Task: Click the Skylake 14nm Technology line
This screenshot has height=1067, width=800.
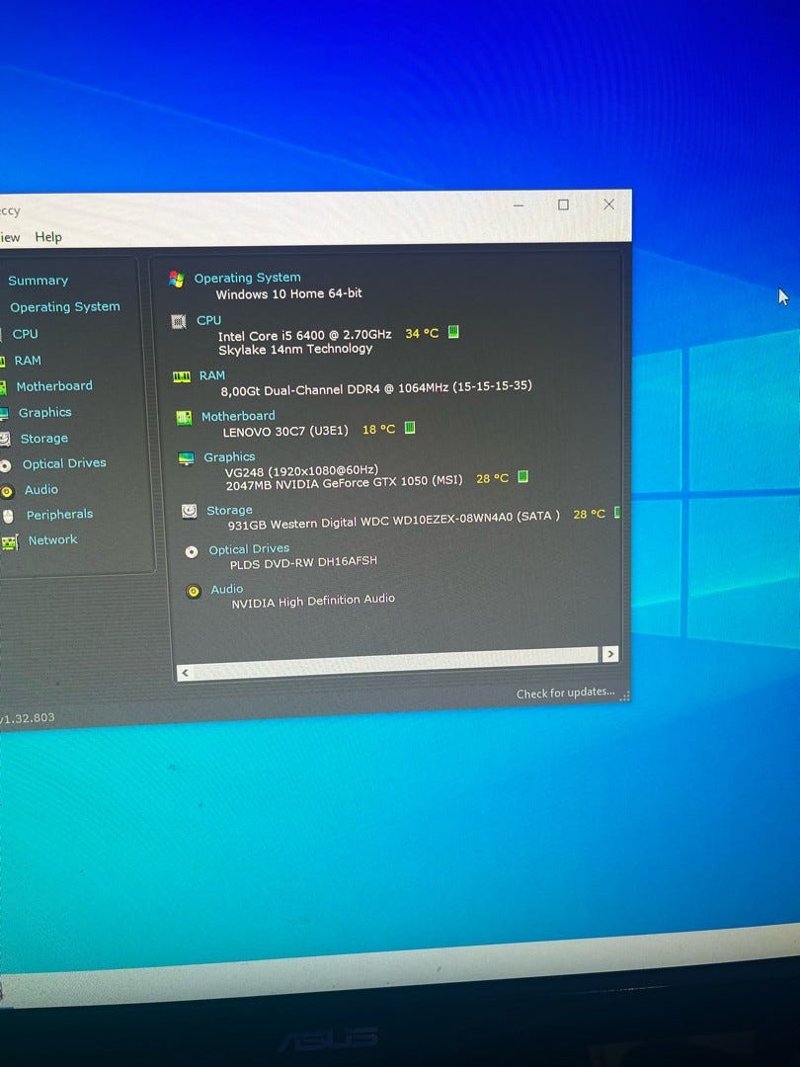Action: tap(295, 349)
